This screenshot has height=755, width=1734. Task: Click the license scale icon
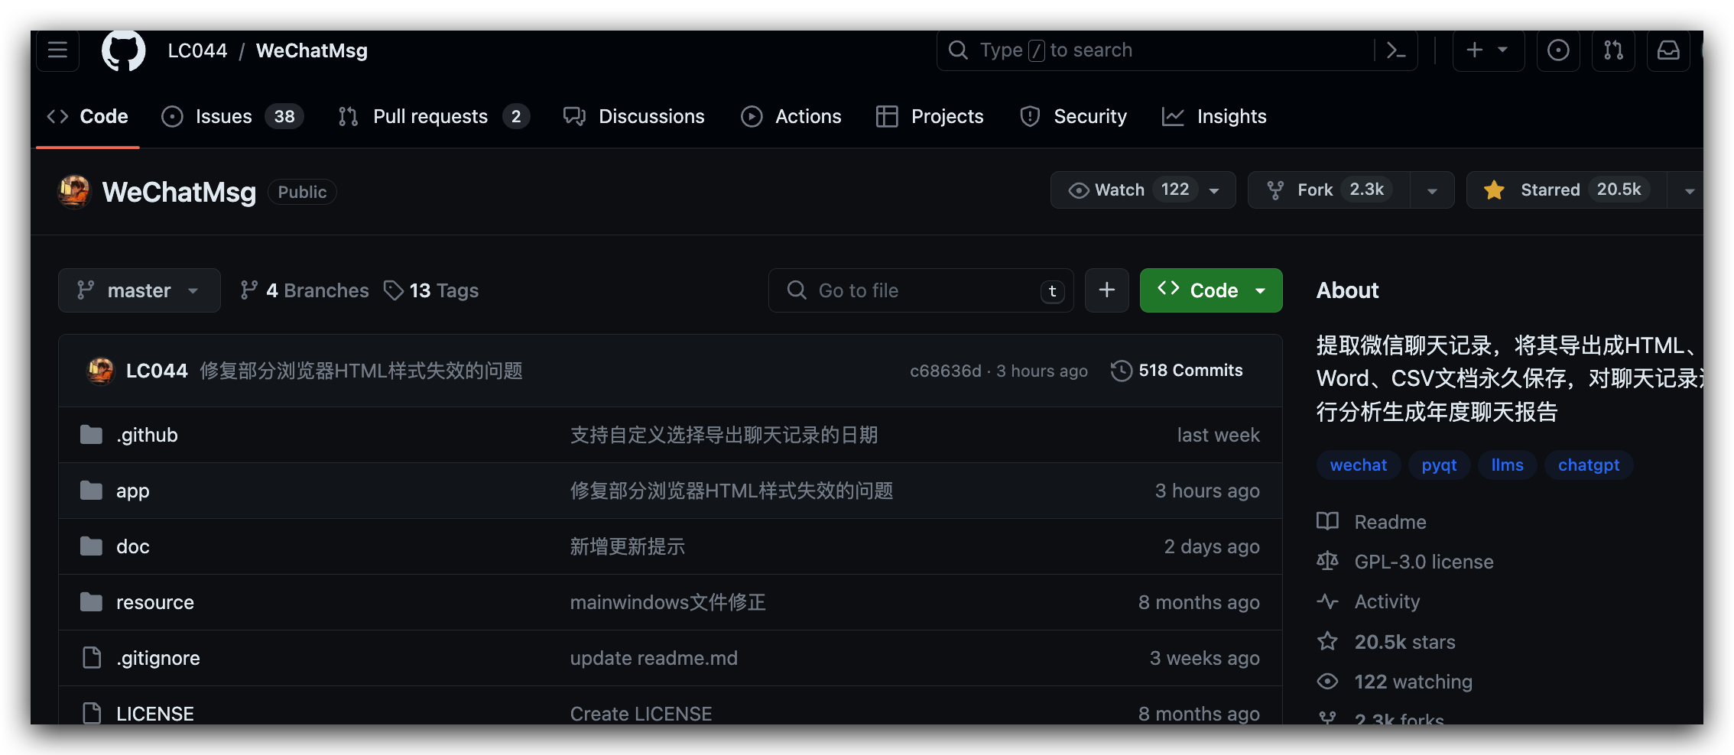[1328, 562]
